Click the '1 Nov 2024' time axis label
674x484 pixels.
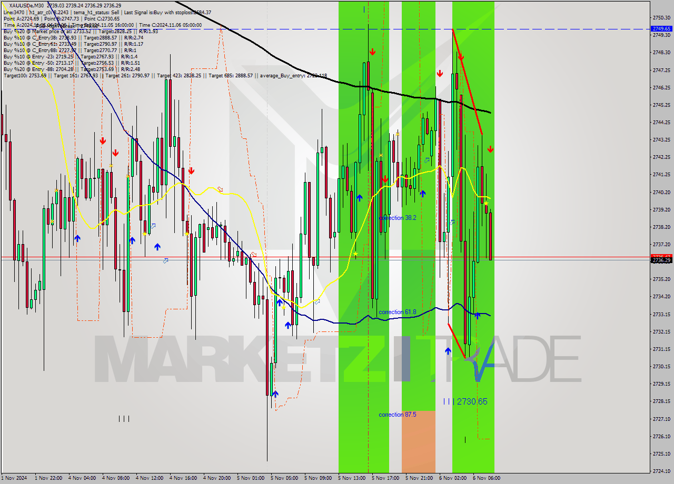coord(14,478)
